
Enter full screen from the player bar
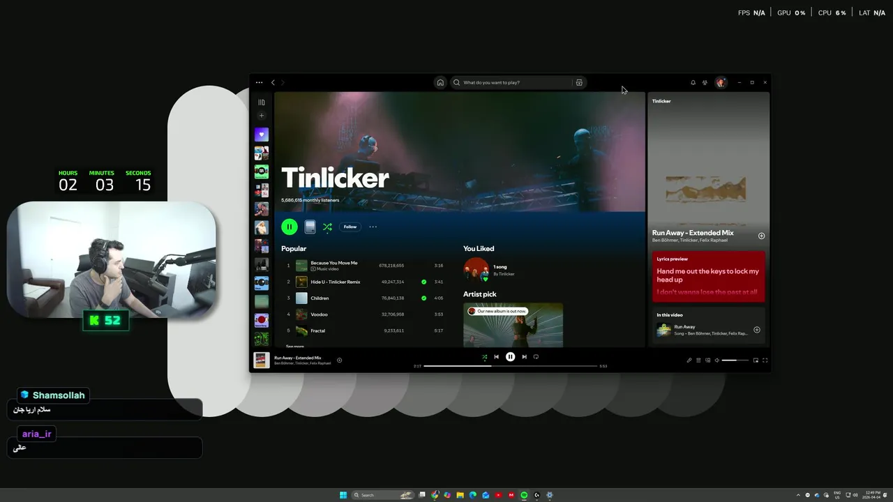[765, 360]
